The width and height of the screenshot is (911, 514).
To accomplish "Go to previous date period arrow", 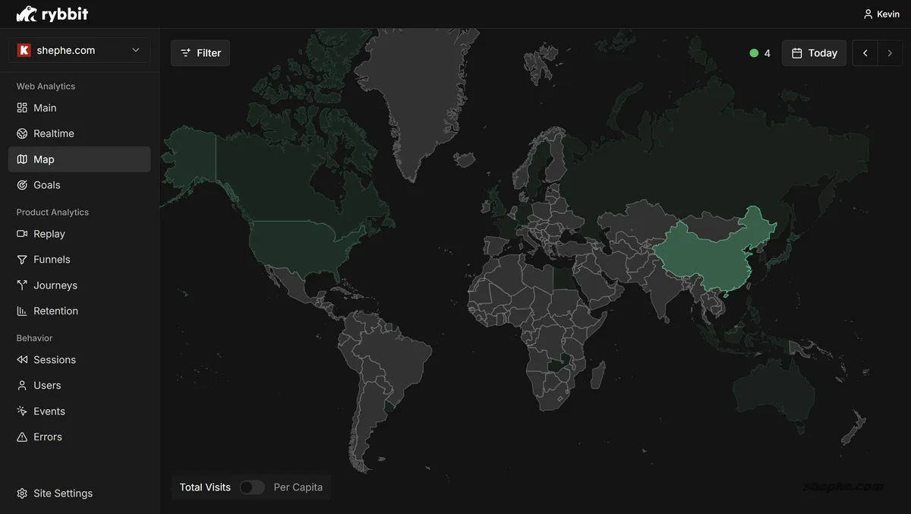I will tap(865, 53).
